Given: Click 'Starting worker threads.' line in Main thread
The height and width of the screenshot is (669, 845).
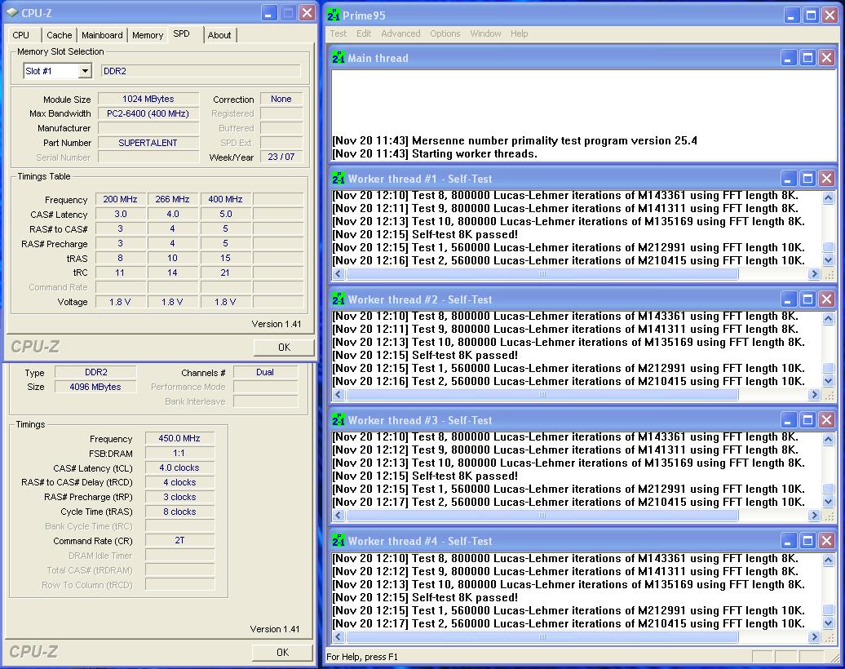Looking at the screenshot, I should pos(435,153).
